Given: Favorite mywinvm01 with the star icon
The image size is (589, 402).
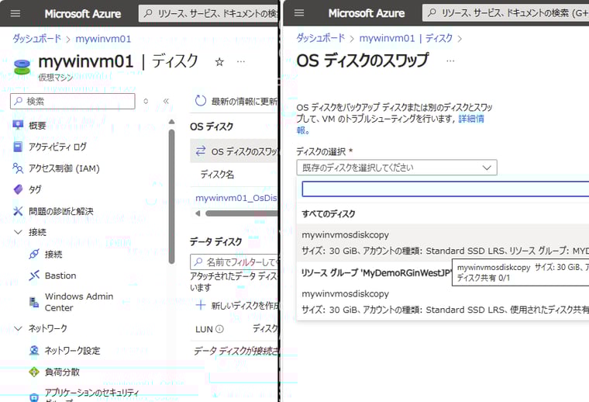Looking at the screenshot, I should pos(219,61).
